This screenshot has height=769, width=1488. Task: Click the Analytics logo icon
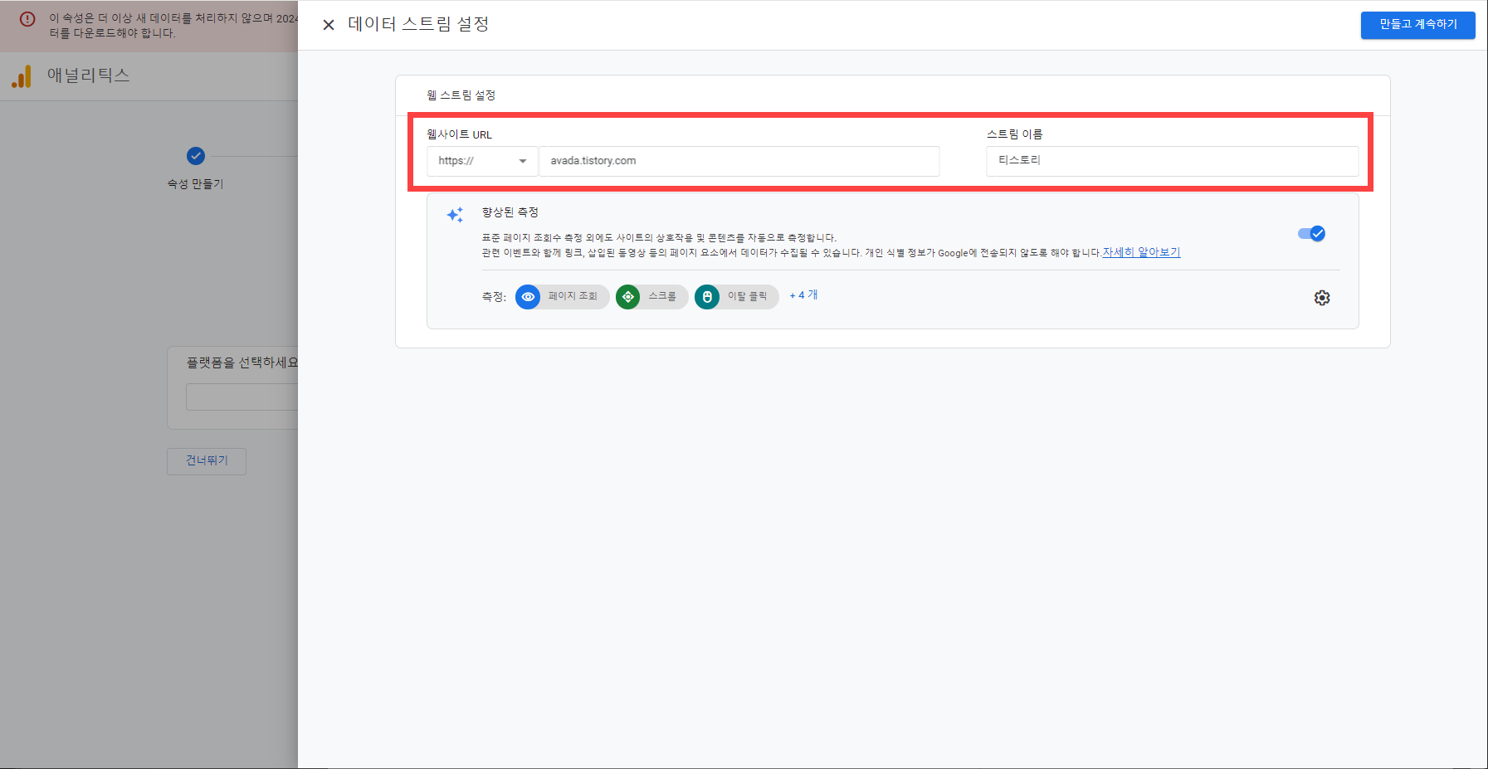tap(22, 76)
